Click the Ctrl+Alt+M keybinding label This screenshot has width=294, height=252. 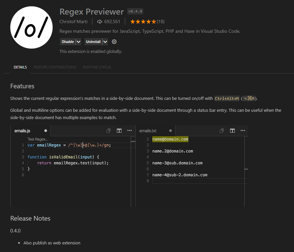click(227, 98)
